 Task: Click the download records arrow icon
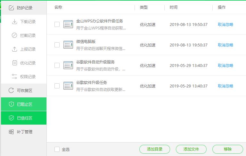(x=14, y=22)
